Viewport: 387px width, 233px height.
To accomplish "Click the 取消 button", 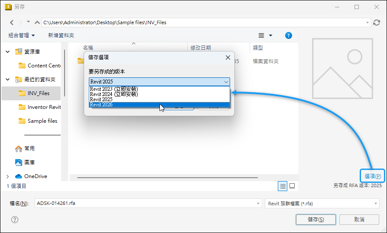I will coord(359,220).
